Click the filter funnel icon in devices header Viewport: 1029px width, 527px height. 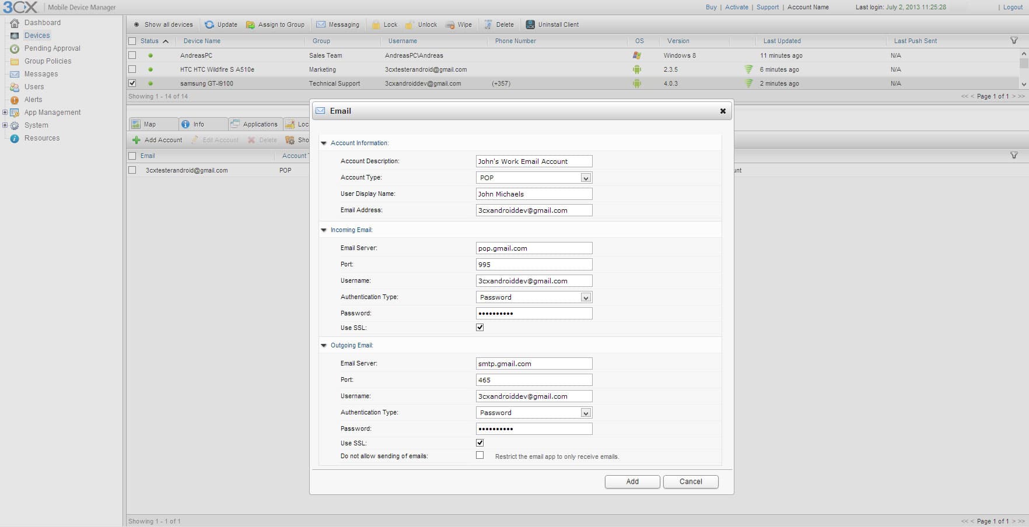pyautogui.click(x=1014, y=41)
